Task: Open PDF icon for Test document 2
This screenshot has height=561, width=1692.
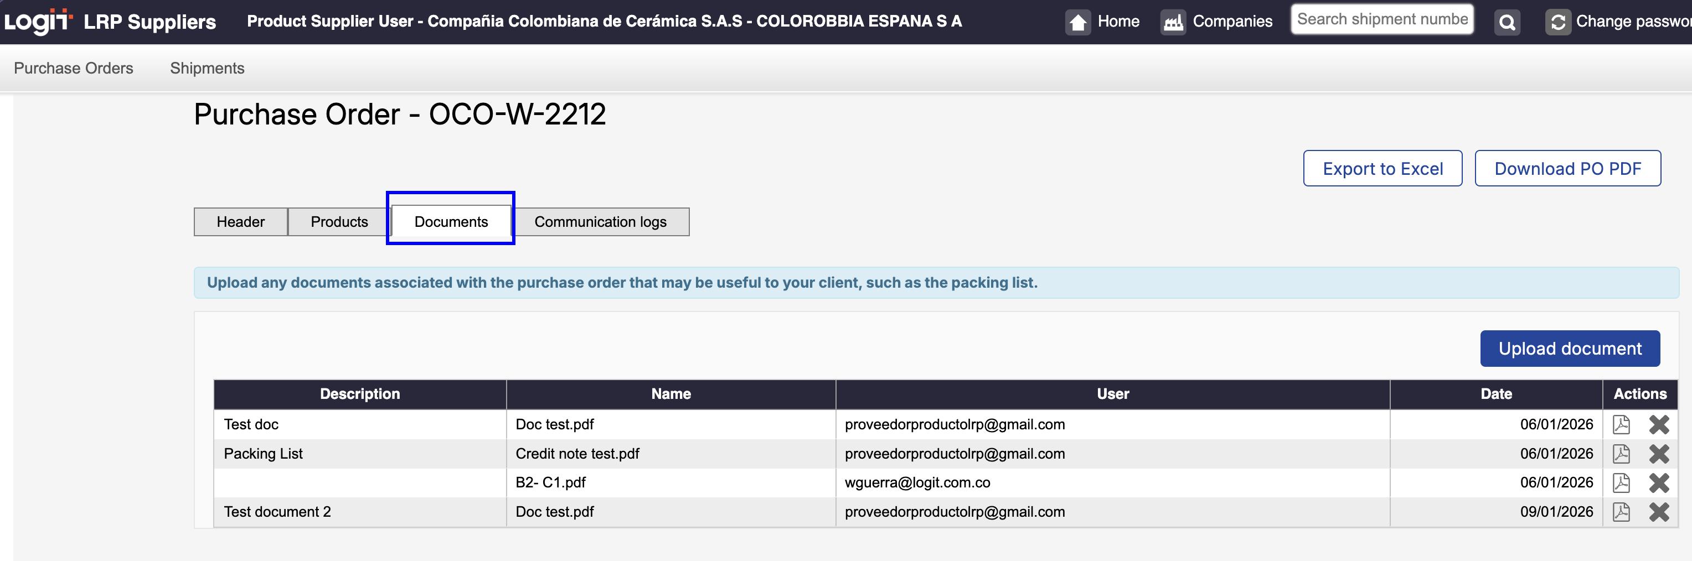Action: tap(1621, 512)
